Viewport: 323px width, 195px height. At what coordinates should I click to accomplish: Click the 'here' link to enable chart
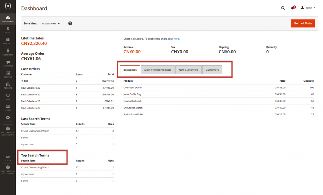(x=176, y=39)
